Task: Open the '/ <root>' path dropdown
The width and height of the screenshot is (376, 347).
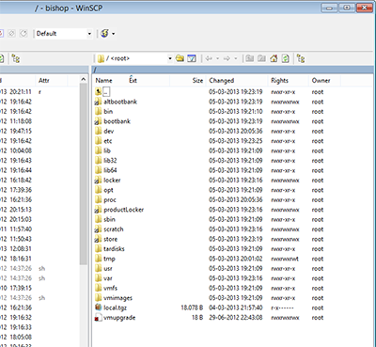Action: point(170,58)
